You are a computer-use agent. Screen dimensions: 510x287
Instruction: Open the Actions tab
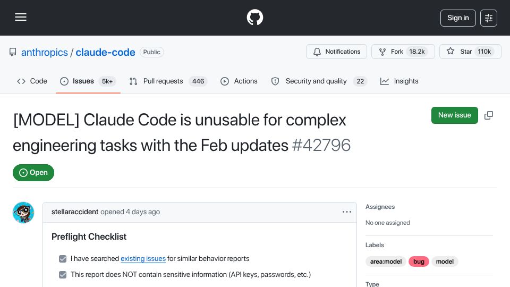pyautogui.click(x=239, y=81)
